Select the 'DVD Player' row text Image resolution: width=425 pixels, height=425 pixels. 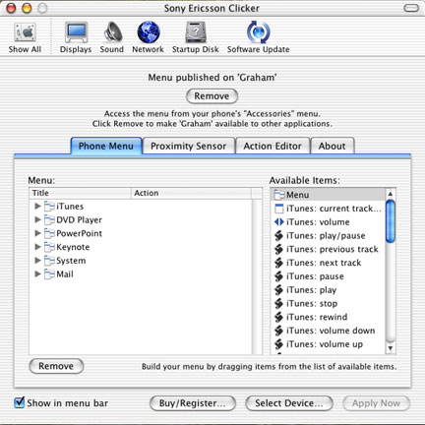(79, 219)
